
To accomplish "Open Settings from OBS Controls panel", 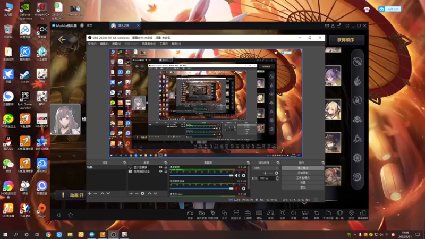I will click(303, 183).
